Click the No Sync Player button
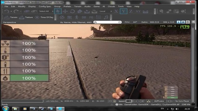This screenshot has width=198, height=111. click(182, 101)
